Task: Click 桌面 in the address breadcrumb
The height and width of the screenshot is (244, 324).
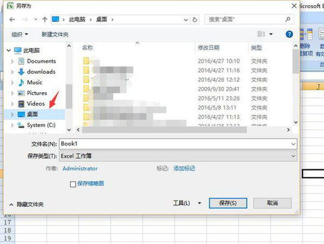Action: (x=101, y=19)
